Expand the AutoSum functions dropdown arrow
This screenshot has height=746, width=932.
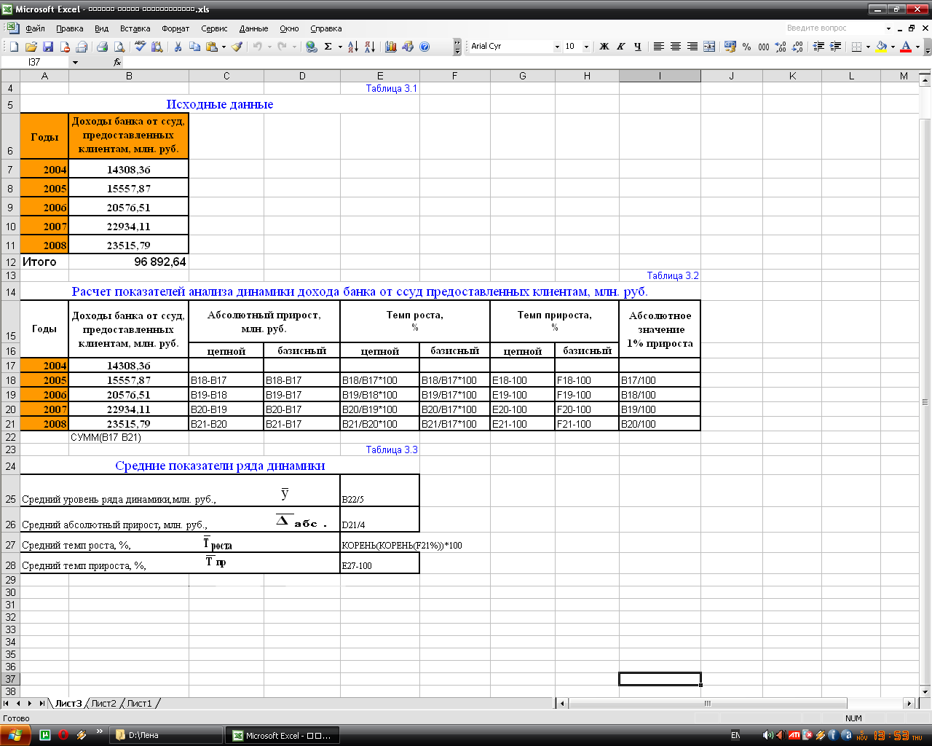click(340, 47)
